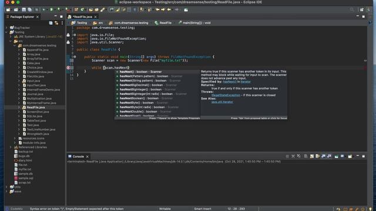
Task: Toggle Word Wrap toolbar icon
Action: coord(123,9)
